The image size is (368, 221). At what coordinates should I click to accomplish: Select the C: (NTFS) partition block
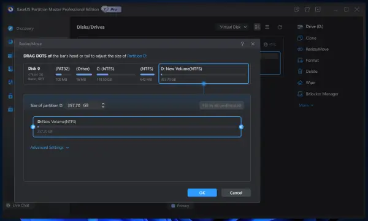pyautogui.click(x=116, y=73)
